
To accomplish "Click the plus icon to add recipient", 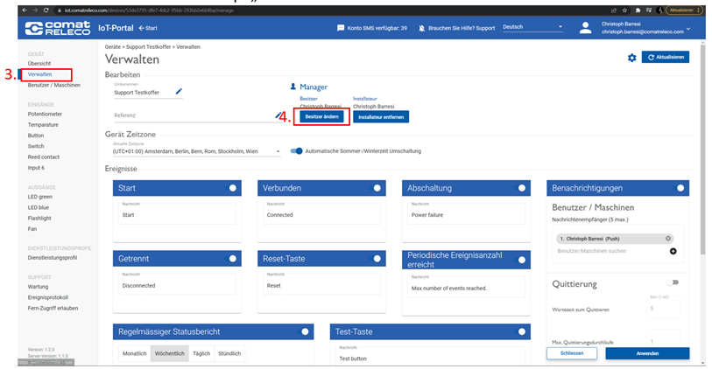I will 673,251.
